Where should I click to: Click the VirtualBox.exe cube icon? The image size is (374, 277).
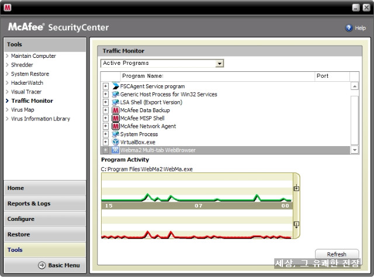(x=116, y=142)
